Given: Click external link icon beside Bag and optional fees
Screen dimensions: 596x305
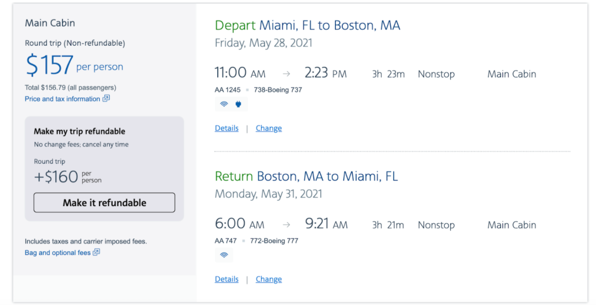Looking at the screenshot, I should coord(97,252).
